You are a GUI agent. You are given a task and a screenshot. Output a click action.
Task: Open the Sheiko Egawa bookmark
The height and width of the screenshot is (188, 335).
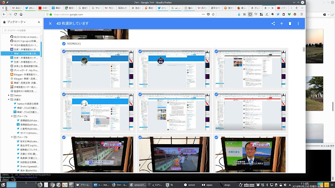click(x=28, y=167)
